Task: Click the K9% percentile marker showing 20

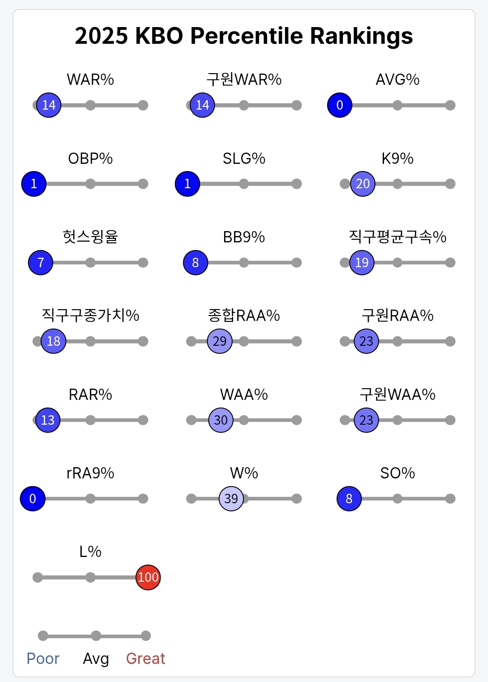Action: click(x=363, y=184)
